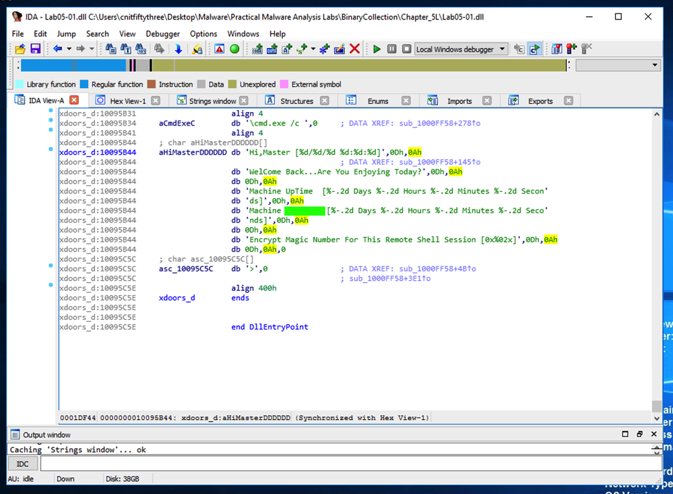Click the red X delete icon

point(354,49)
